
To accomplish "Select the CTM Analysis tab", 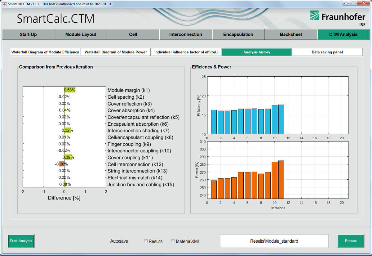I will click(343, 34).
